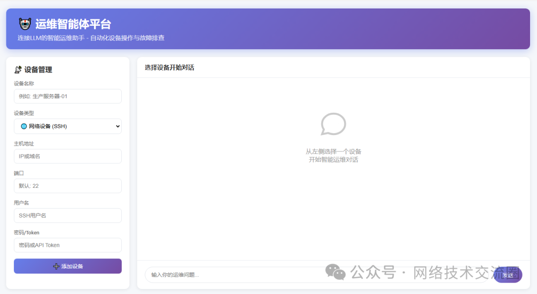This screenshot has width=537, height=294.
Task: Open the 设备类型 dropdown
Action: pyautogui.click(x=67, y=126)
